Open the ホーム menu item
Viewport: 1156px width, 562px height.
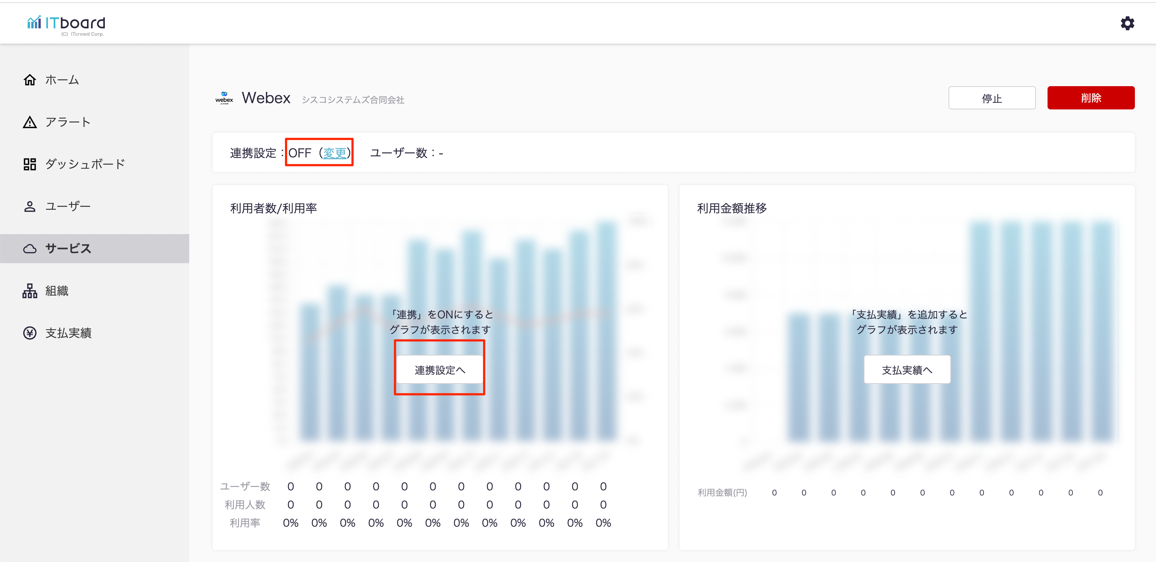(x=62, y=80)
